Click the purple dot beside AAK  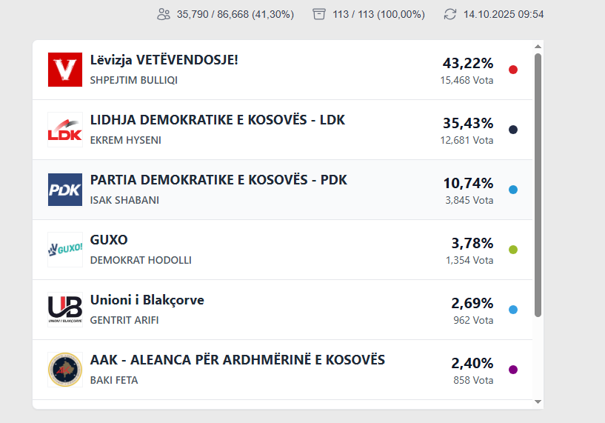pos(513,370)
